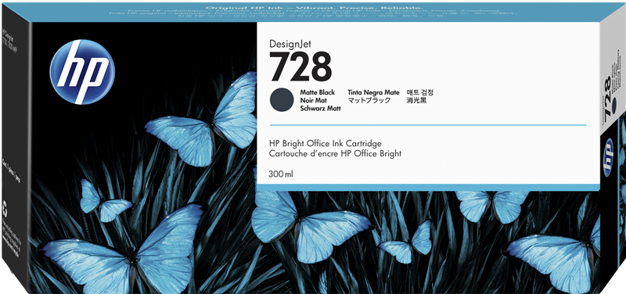Click the Japanese マットブラック label

point(369,101)
